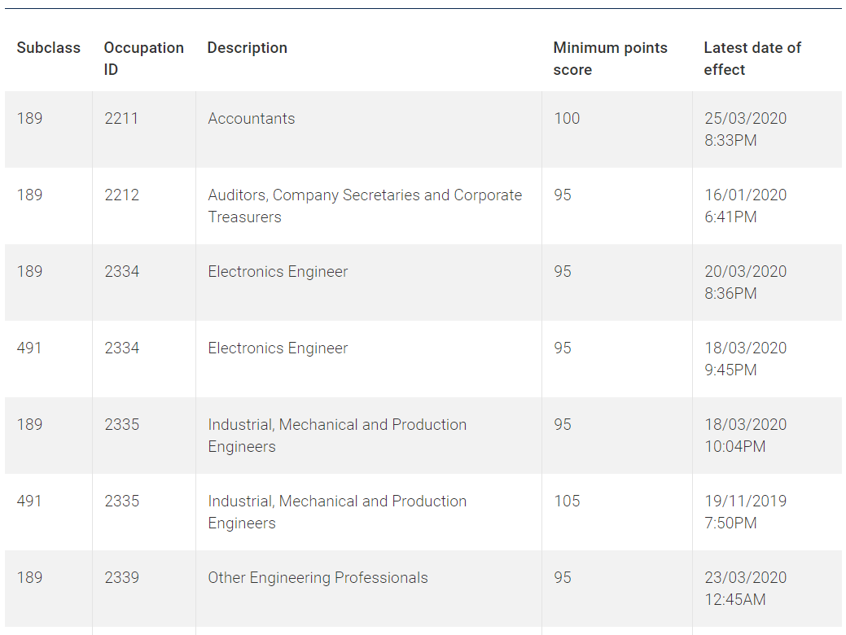Select Other Engineering Professionals description
This screenshot has height=635, width=846.
[318, 578]
